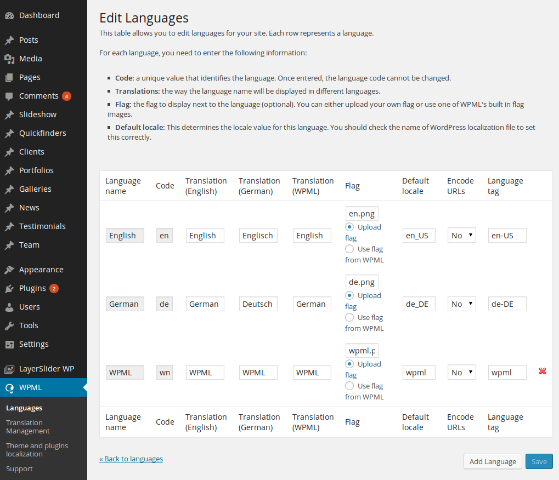Click the LayerSlider WP icon

[x=9, y=369]
